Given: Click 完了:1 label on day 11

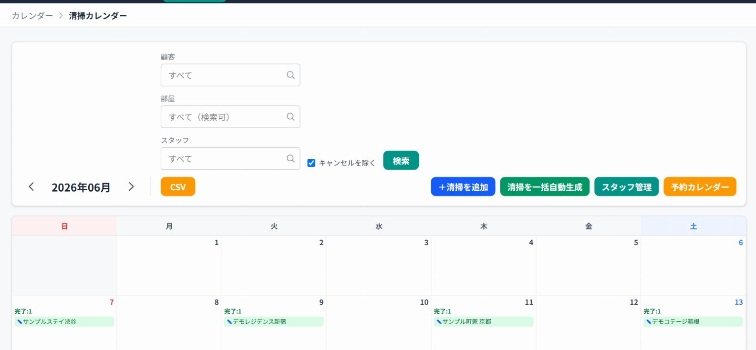Looking at the screenshot, I should 443,311.
